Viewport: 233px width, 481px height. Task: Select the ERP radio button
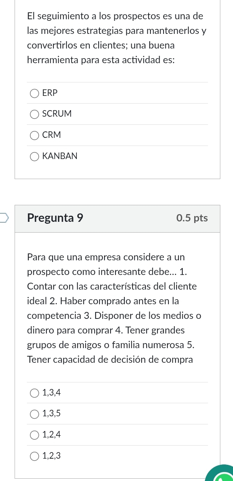[x=35, y=93]
